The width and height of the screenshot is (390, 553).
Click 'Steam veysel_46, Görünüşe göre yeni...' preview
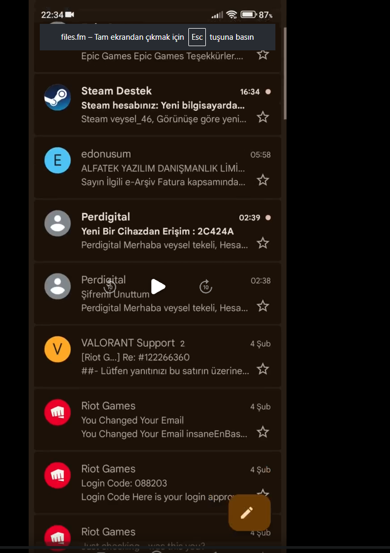[164, 119]
